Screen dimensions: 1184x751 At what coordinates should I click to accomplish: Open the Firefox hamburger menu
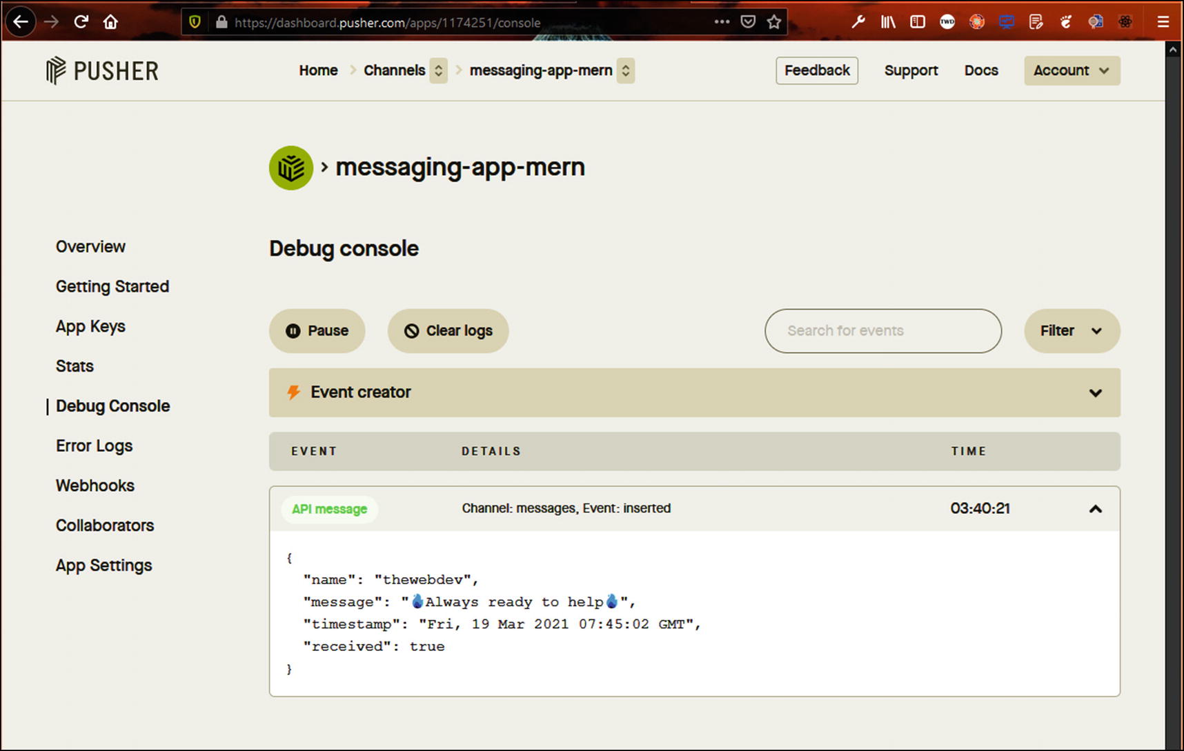click(x=1163, y=22)
